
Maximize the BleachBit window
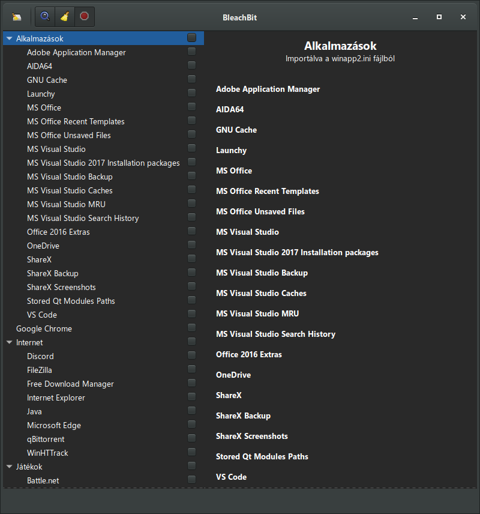[x=439, y=17]
